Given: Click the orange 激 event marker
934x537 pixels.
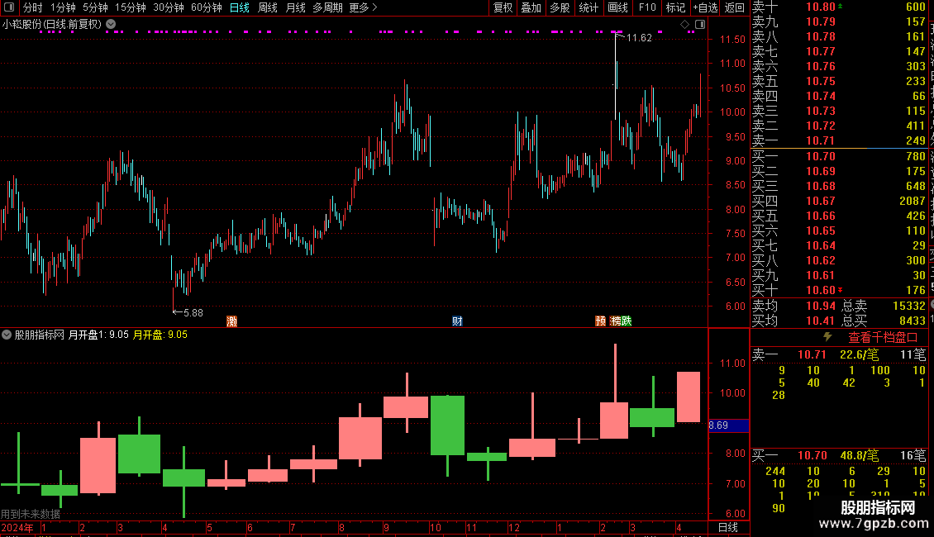Looking at the screenshot, I should click(232, 321).
